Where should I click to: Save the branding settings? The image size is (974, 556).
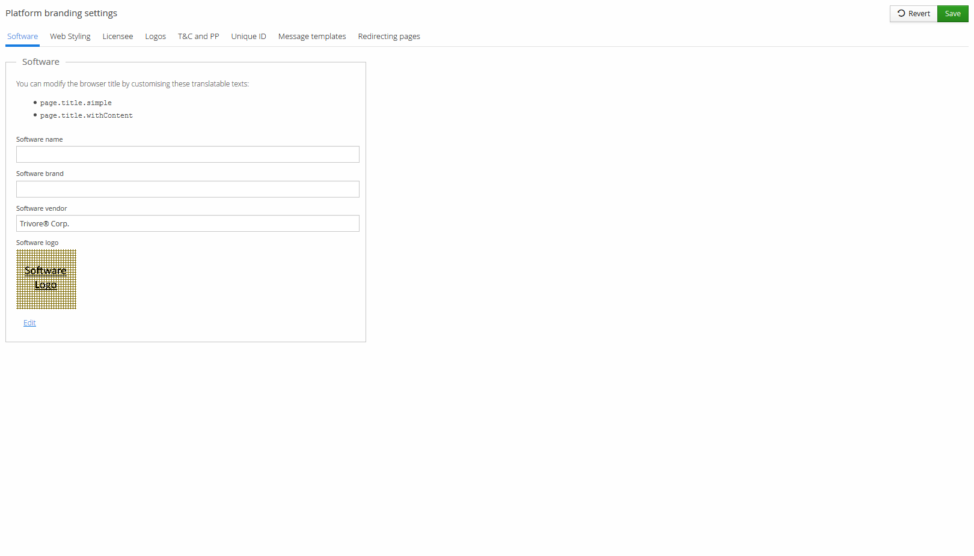[952, 14]
